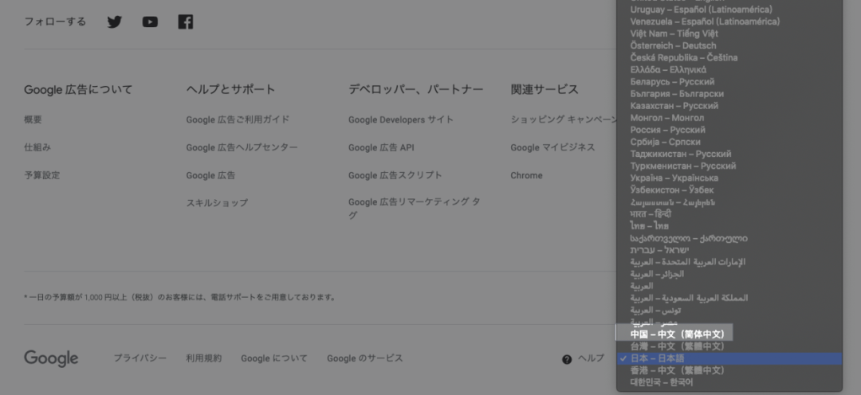Image resolution: width=861 pixels, height=395 pixels.
Task: Open the Twitter follow icon
Action: (115, 22)
